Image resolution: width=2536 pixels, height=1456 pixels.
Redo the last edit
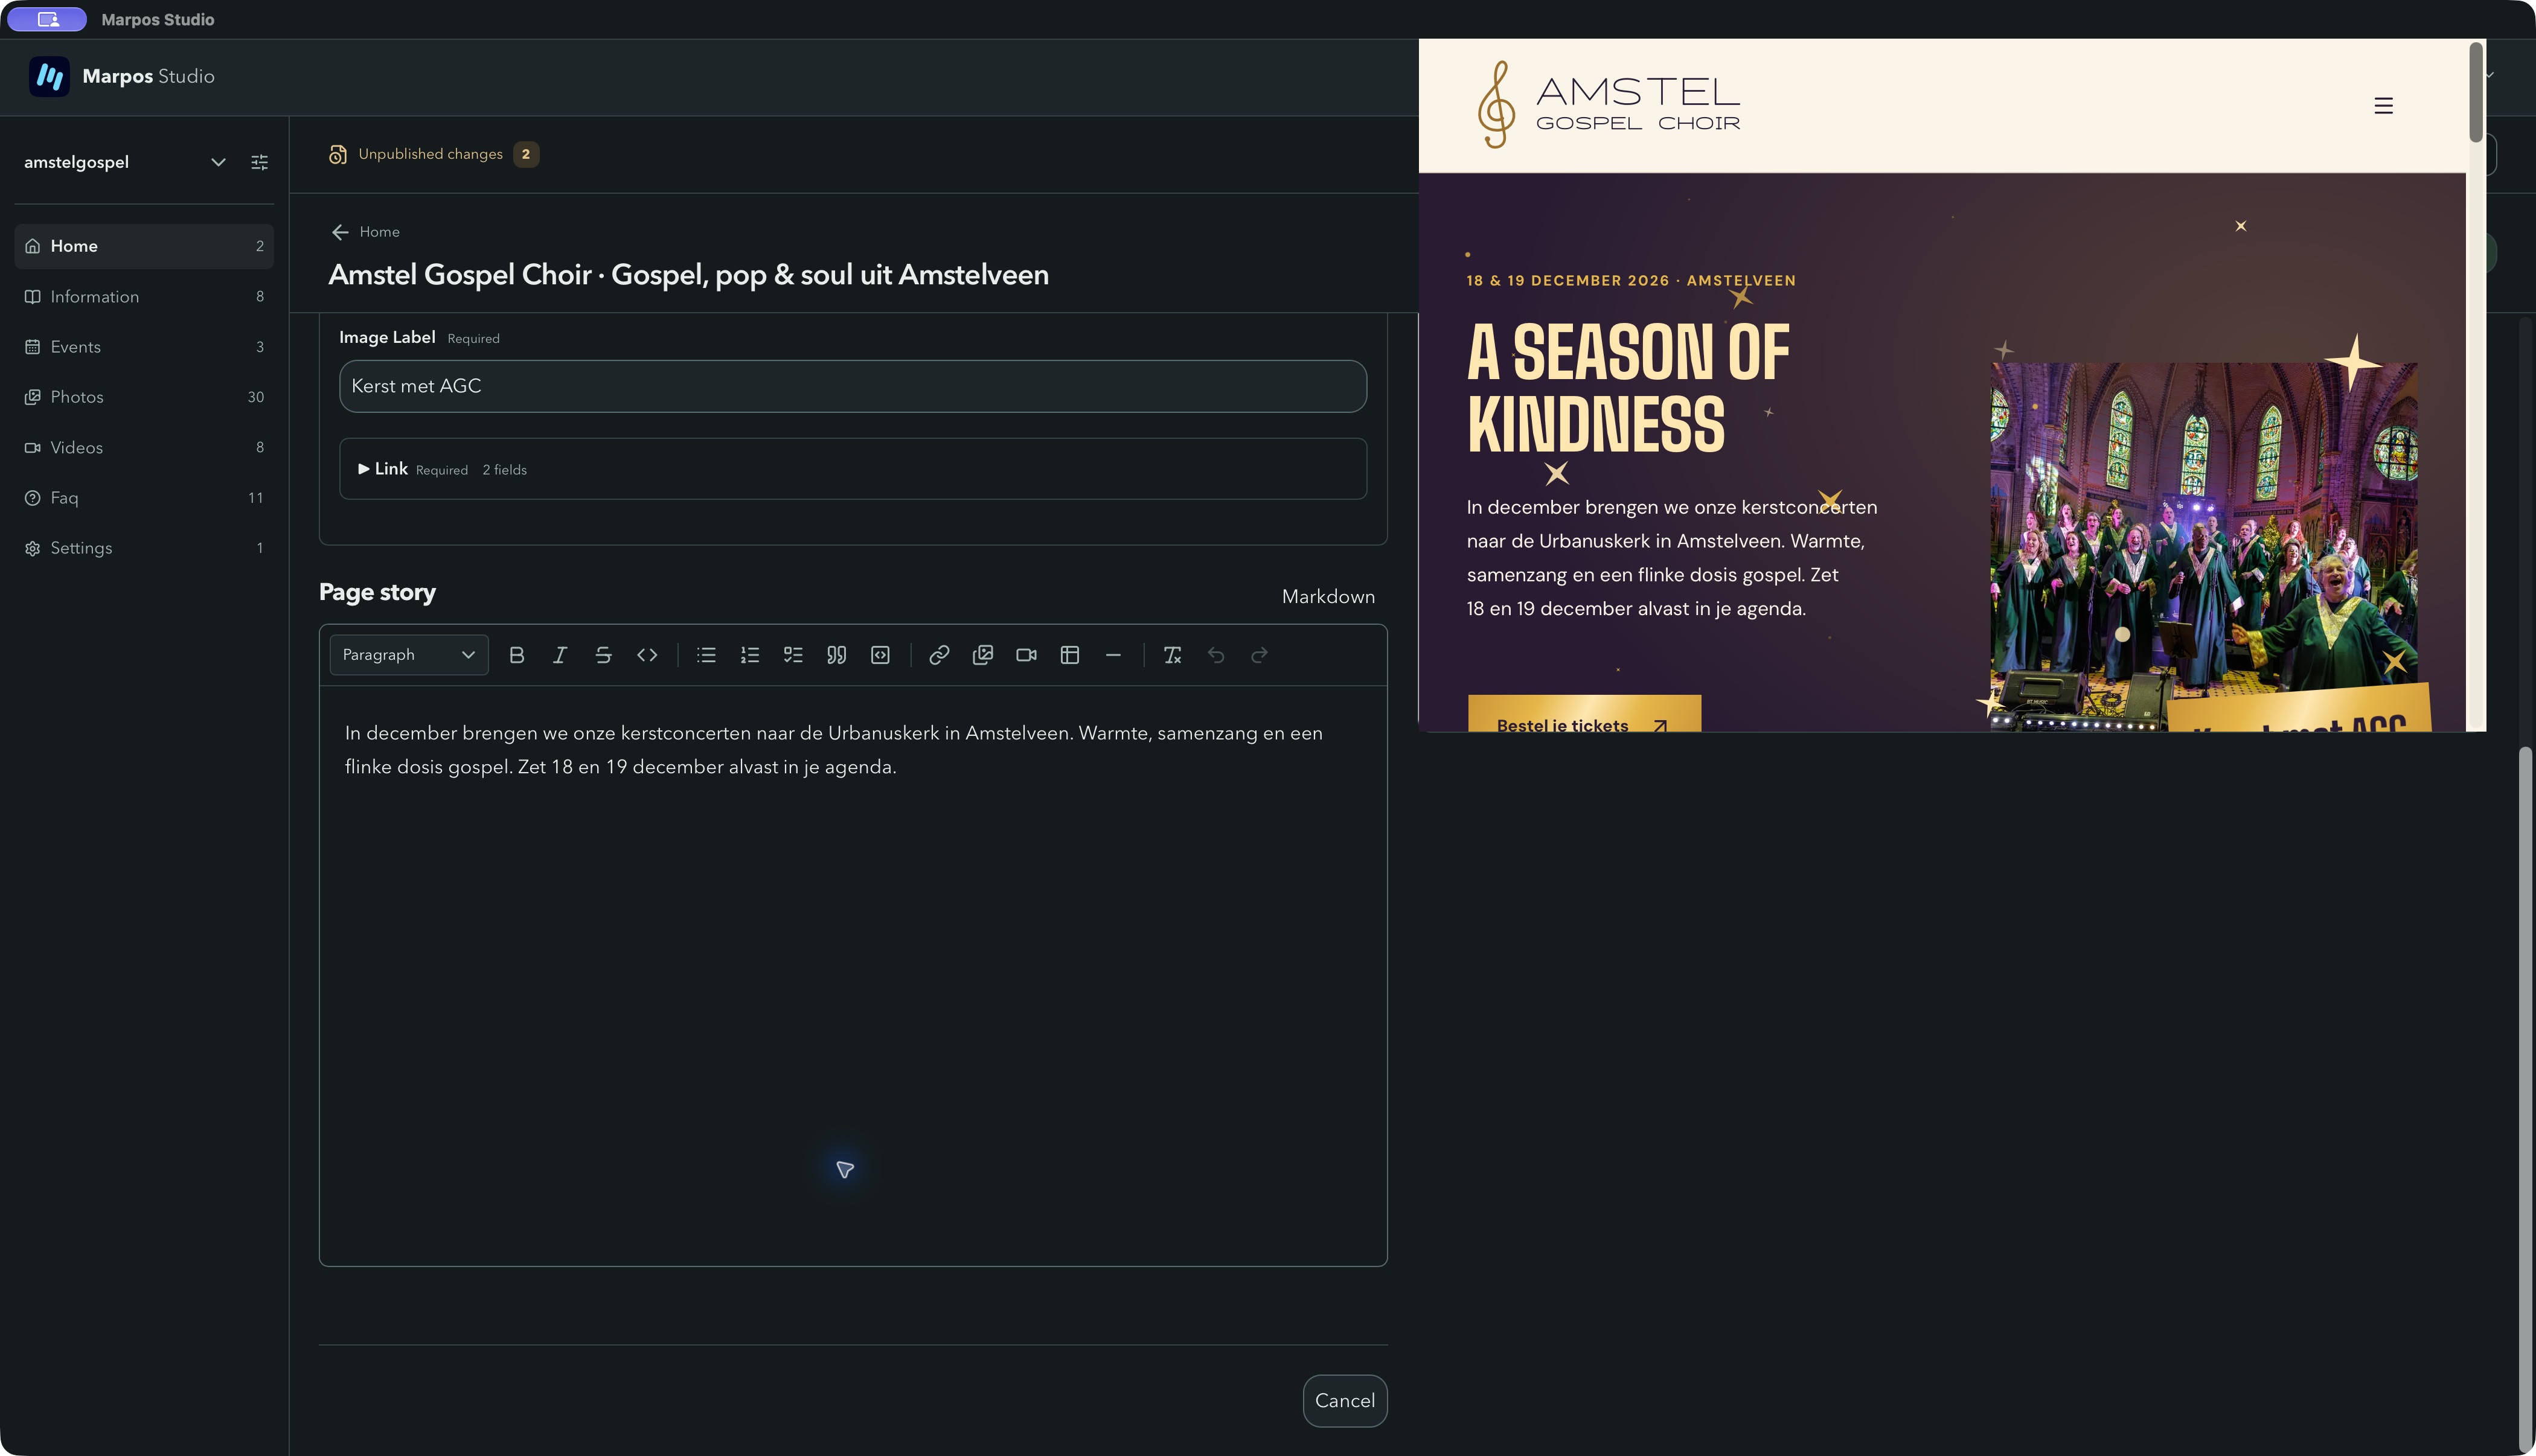(1259, 655)
